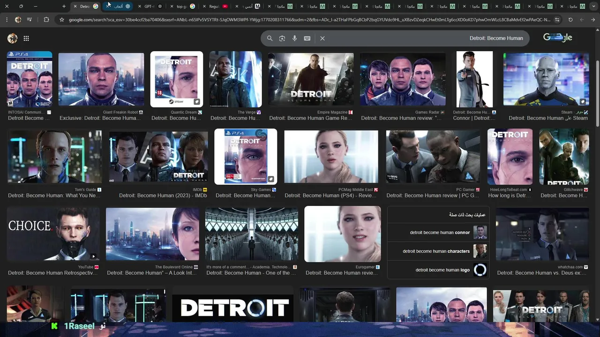Search by image with Google Lens

[282, 38]
